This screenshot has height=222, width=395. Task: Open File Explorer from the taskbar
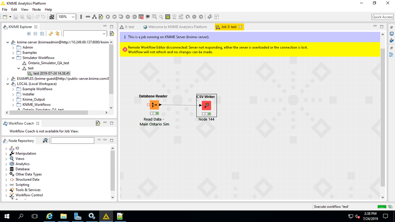pyautogui.click(x=63, y=216)
